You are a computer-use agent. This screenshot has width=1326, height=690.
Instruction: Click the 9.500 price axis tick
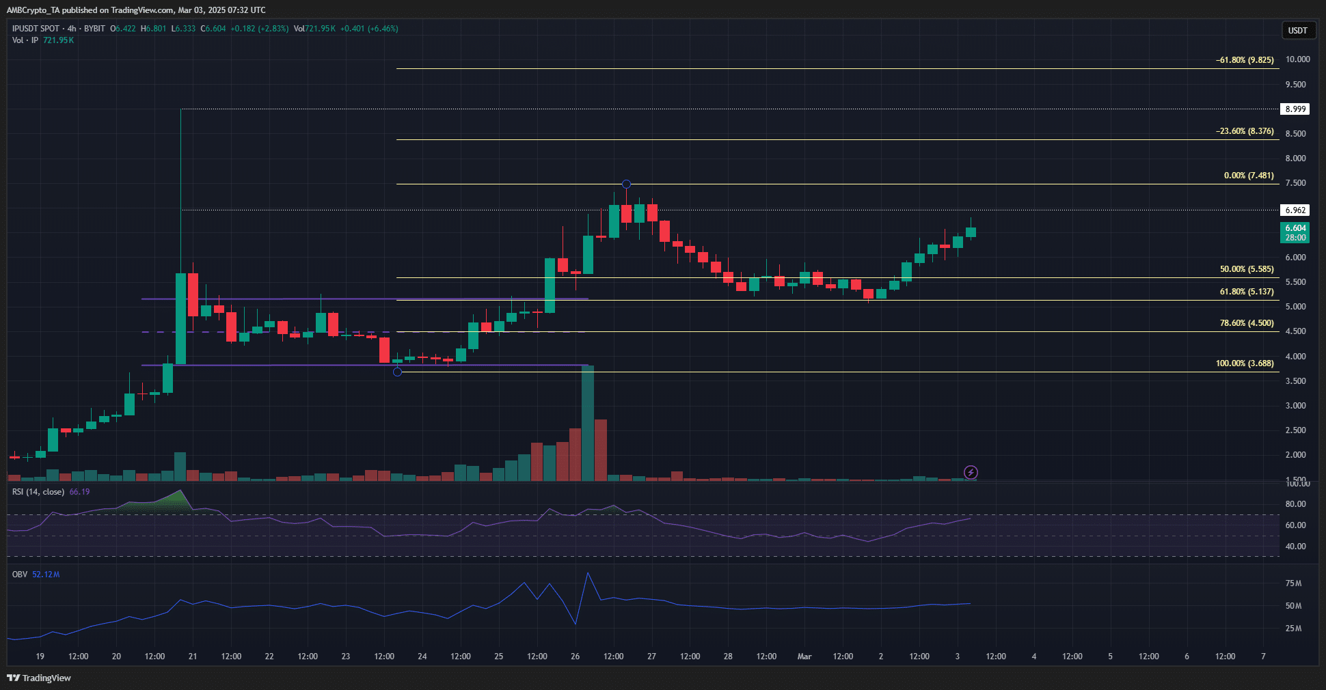click(1295, 85)
